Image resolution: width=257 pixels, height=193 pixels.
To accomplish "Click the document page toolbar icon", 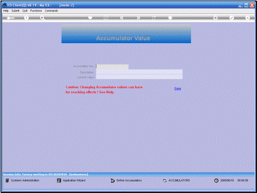I will pos(170,18).
